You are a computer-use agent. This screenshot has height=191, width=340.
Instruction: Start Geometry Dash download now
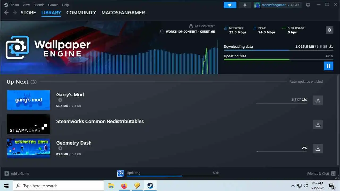click(x=318, y=149)
